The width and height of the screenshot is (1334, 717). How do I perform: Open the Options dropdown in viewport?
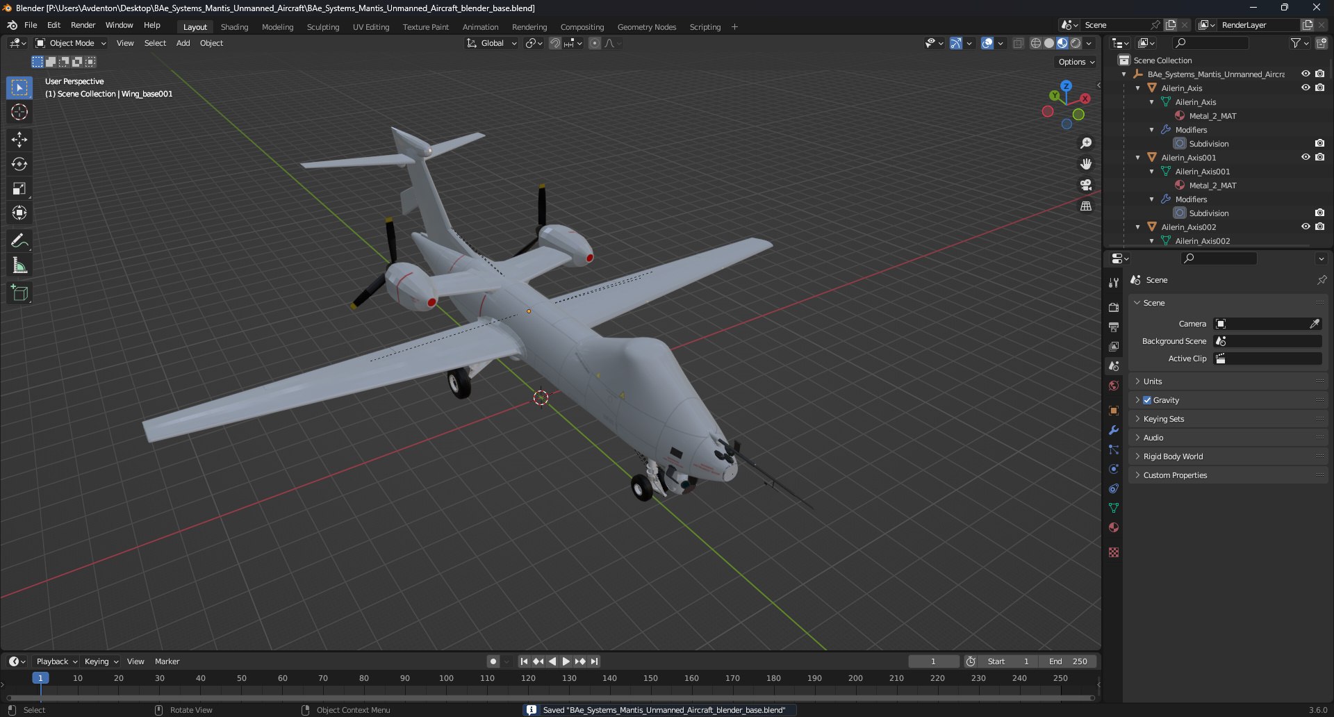(1076, 62)
